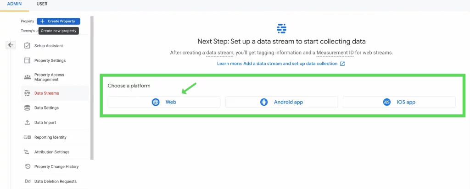
Task: Click the Attribution Settings path icon
Action: (27, 152)
